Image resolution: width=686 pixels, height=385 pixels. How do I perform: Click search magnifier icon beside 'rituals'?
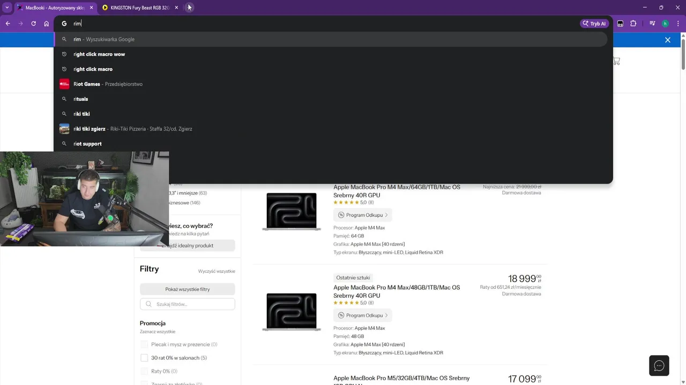(x=64, y=99)
